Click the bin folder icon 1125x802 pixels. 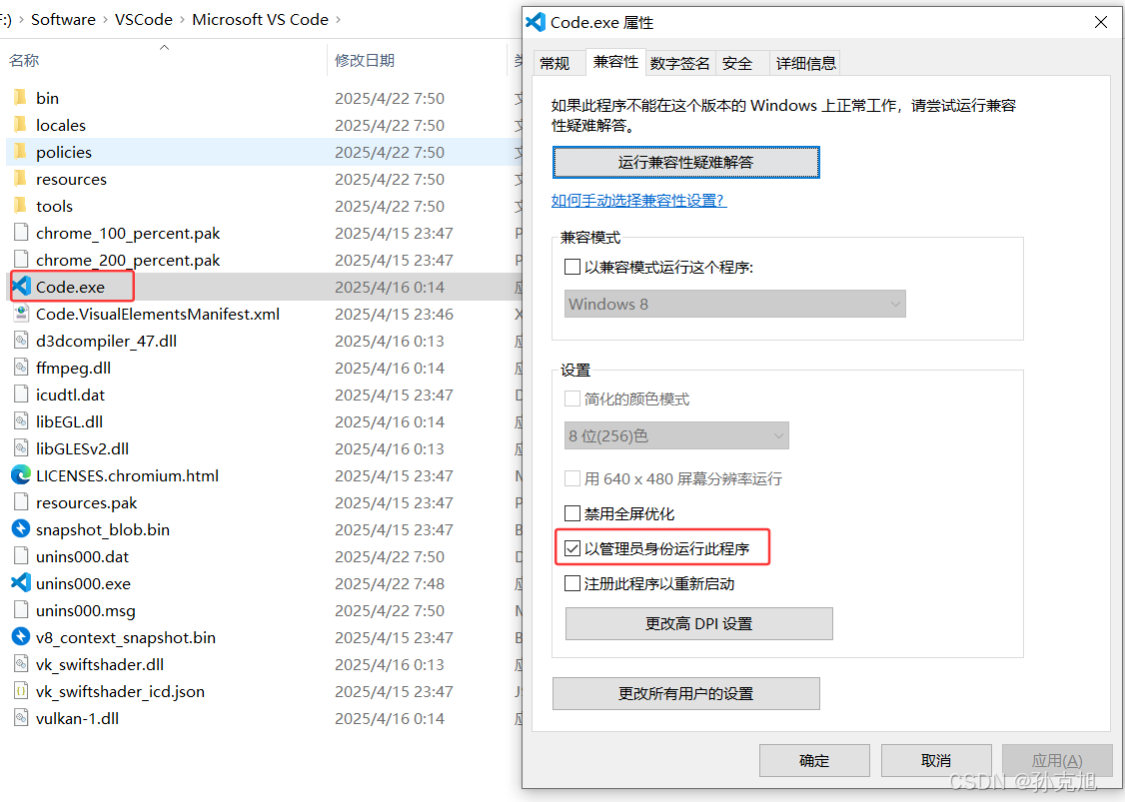tap(21, 98)
